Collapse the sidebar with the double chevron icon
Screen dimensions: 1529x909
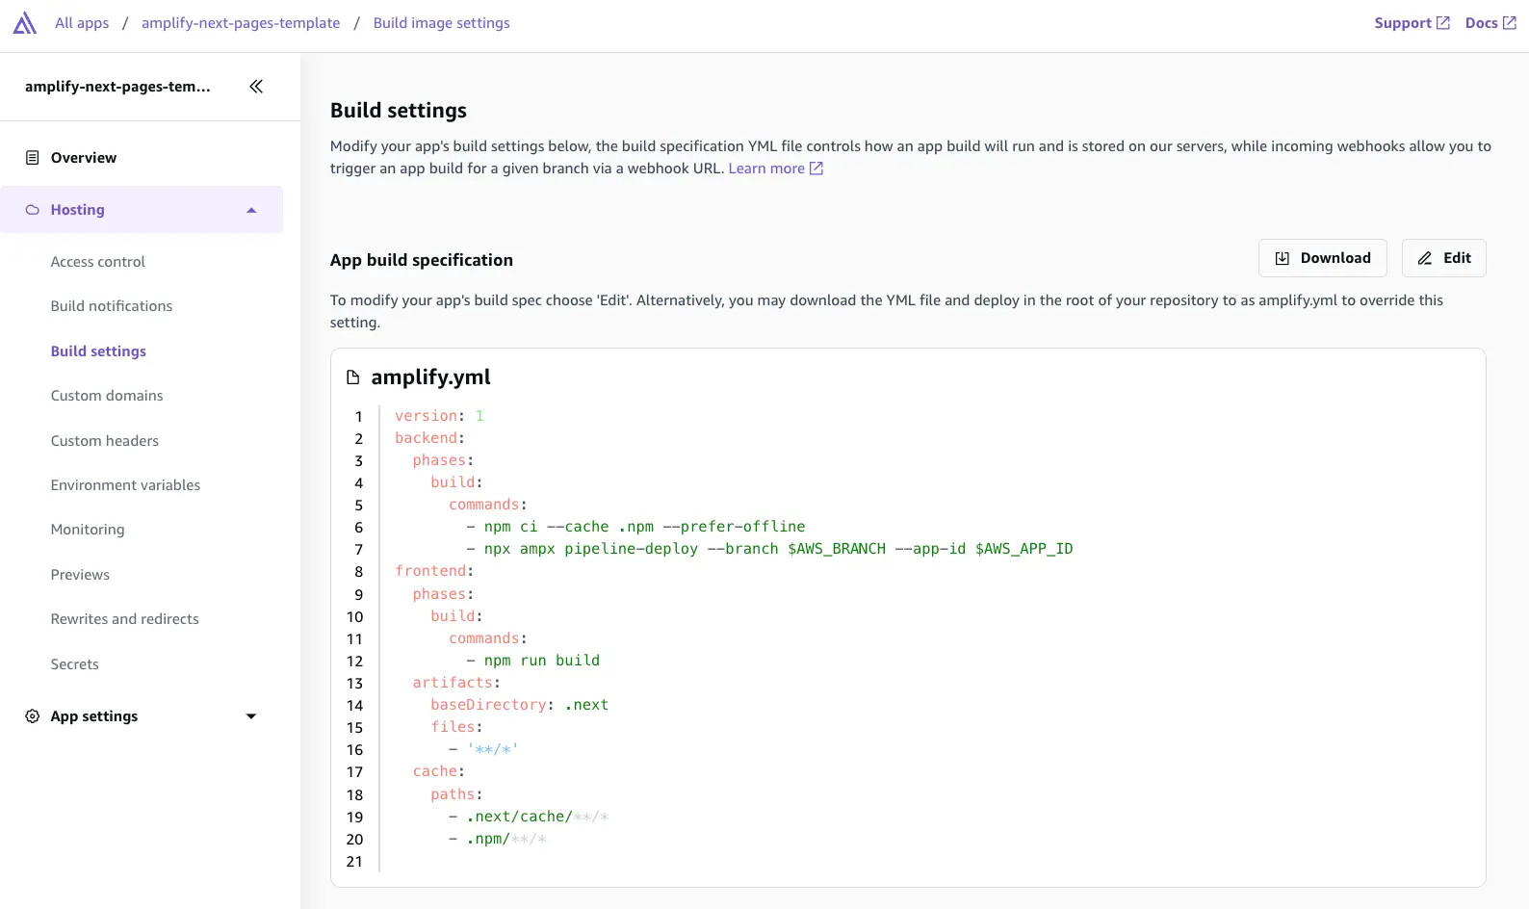click(256, 87)
